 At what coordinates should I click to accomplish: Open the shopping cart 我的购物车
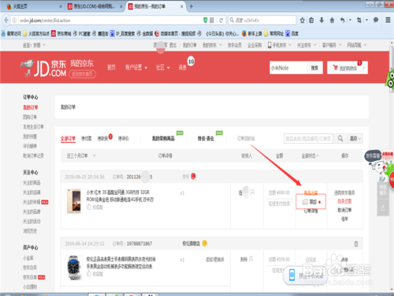[x=348, y=68]
